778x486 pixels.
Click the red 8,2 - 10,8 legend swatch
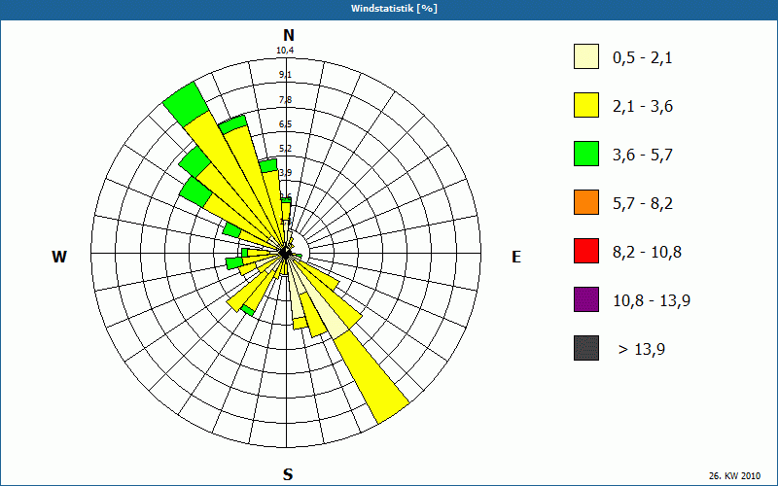coord(586,251)
